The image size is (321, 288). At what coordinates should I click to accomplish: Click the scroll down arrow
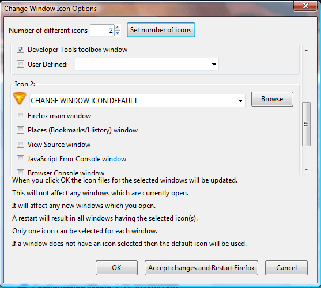point(307,169)
